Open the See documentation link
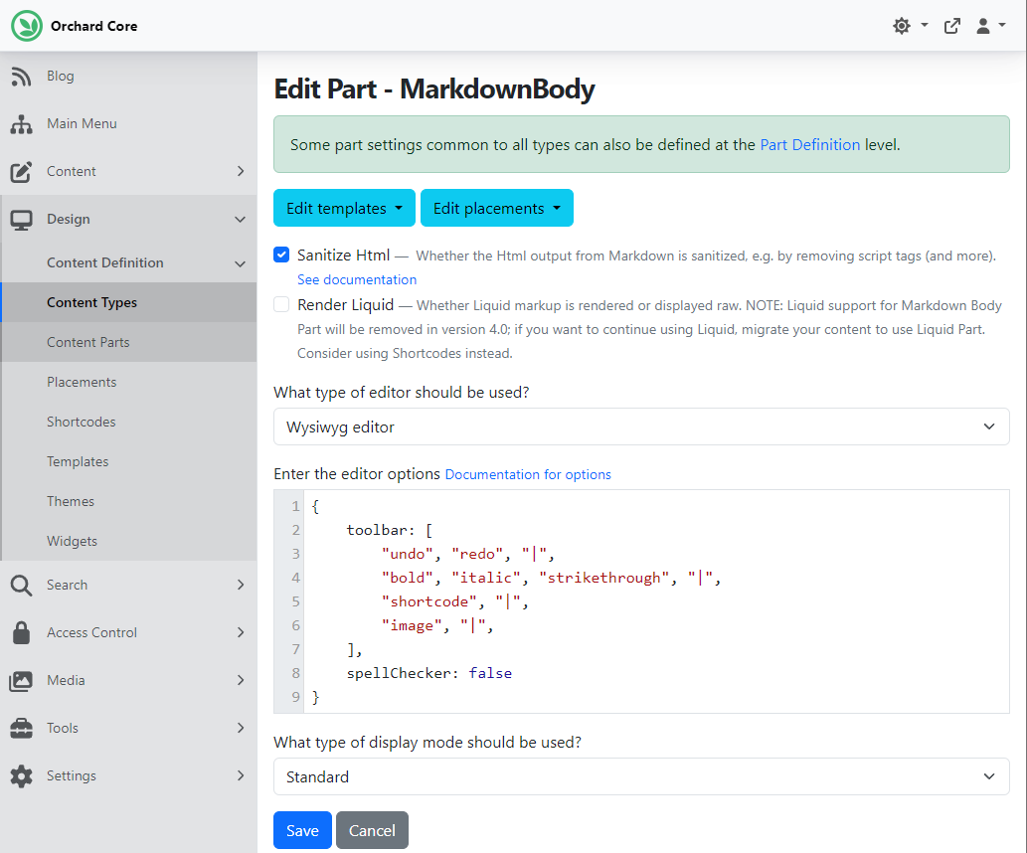This screenshot has height=853, width=1027. click(357, 279)
